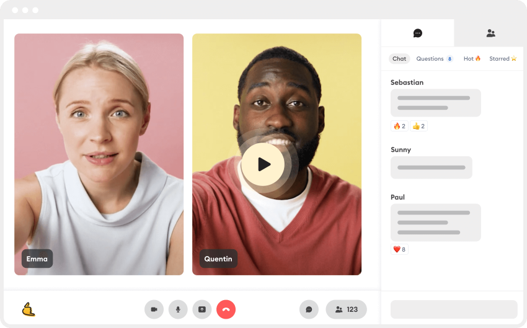Toggle the camera with the video icon
Viewport: 527px width, 328px height.
coord(154,309)
